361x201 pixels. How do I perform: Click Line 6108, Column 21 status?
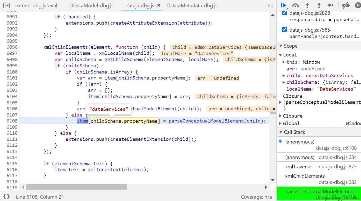point(40,197)
